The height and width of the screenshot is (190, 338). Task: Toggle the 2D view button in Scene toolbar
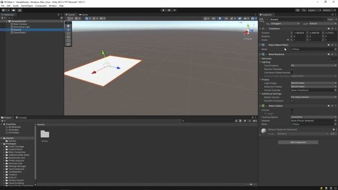coord(213,18)
